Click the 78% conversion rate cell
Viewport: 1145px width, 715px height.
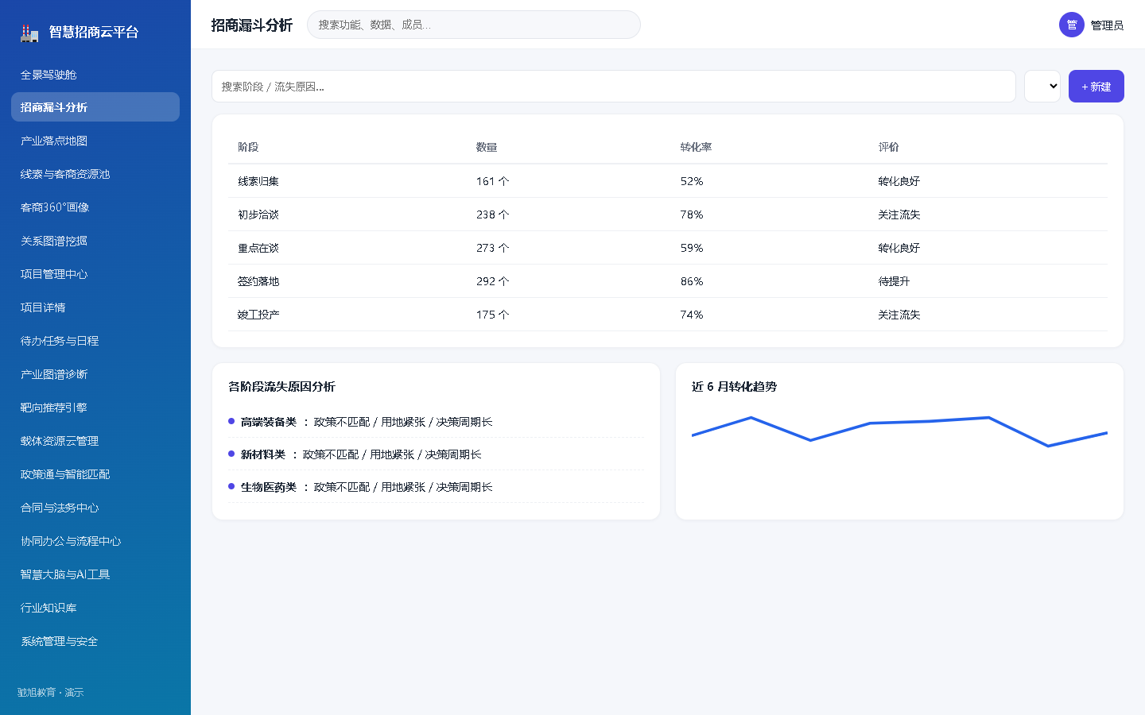[x=692, y=214]
